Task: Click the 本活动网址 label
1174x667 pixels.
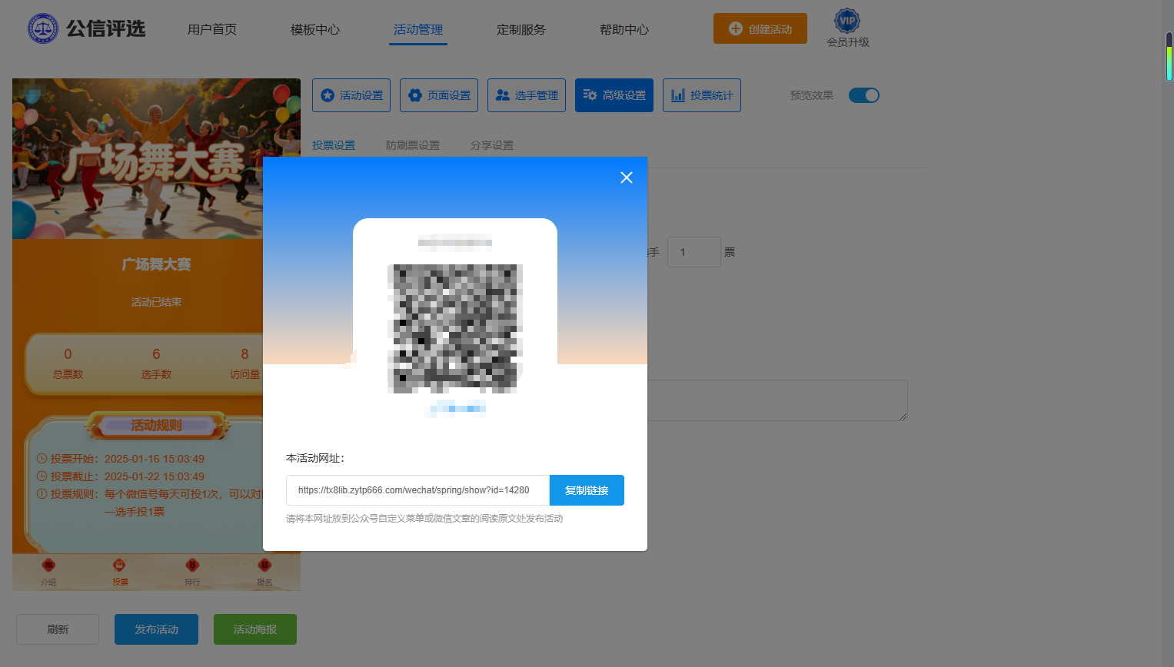Action: coord(315,458)
